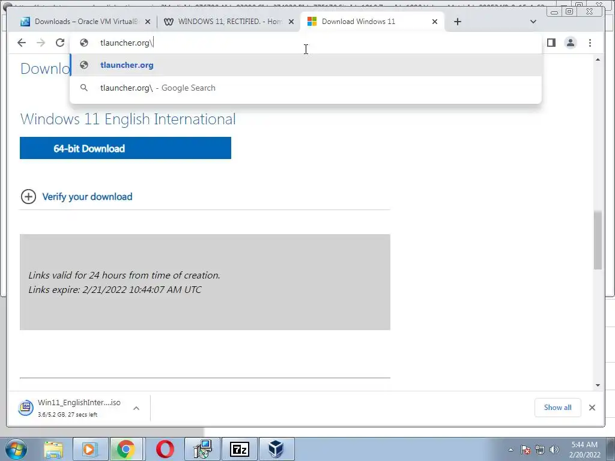Click Show all downloads

557,408
